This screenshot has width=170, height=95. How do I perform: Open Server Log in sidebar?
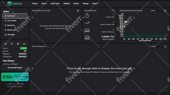click(15, 30)
